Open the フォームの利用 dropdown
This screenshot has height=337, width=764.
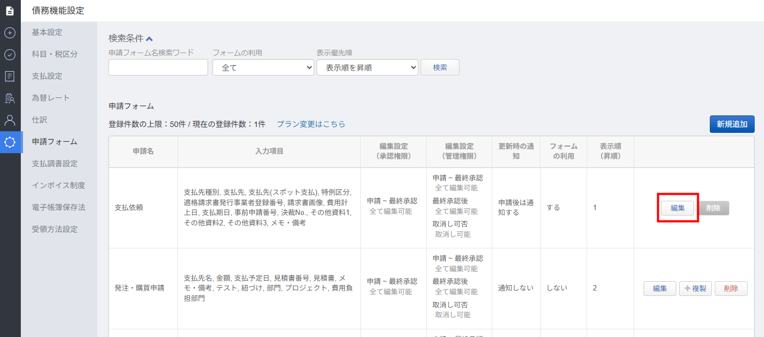pos(263,67)
